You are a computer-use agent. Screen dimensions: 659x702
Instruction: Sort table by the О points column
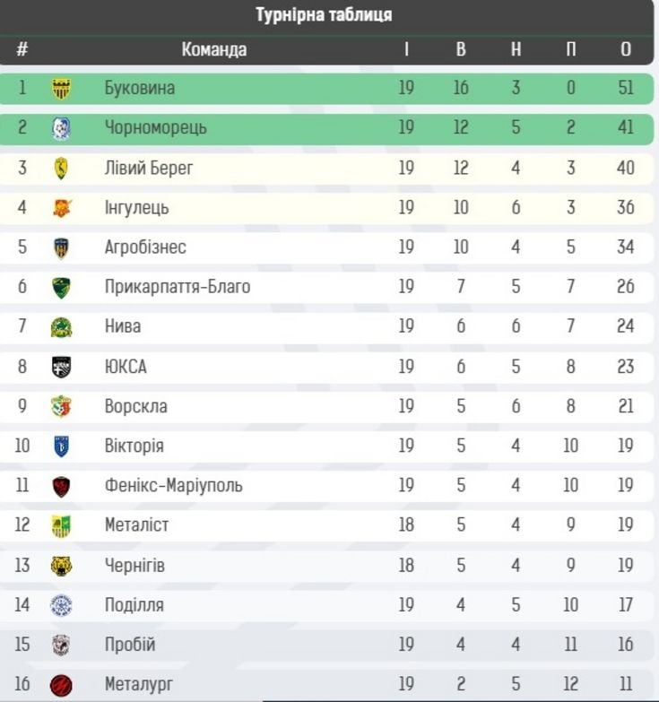click(626, 49)
